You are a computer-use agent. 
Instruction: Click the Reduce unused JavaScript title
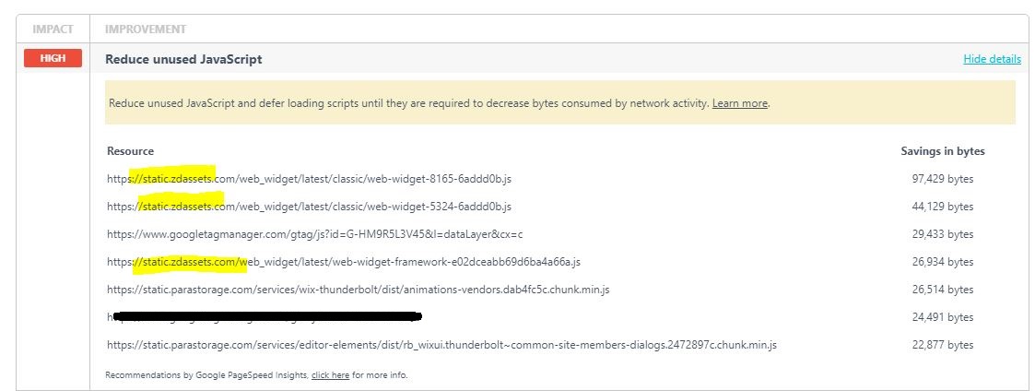click(183, 59)
